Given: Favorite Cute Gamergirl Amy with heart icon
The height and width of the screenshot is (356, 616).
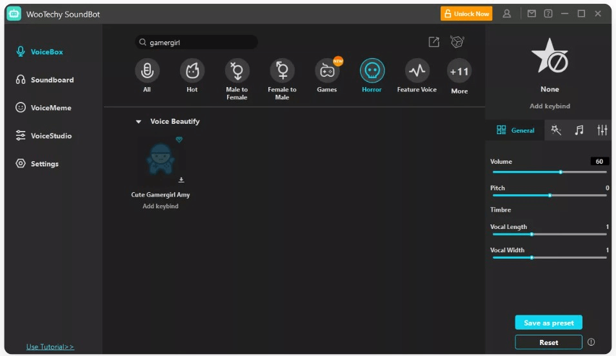Looking at the screenshot, I should [179, 139].
